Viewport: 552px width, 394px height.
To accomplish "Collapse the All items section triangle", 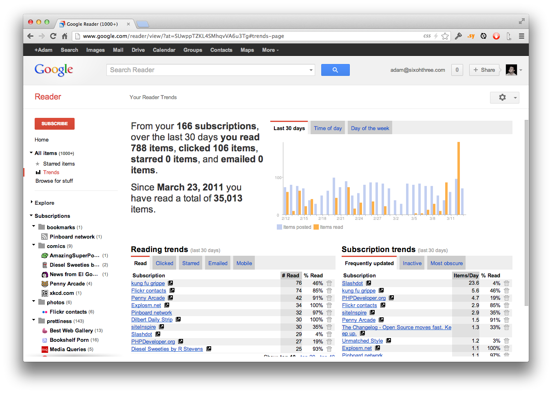I will (31, 153).
